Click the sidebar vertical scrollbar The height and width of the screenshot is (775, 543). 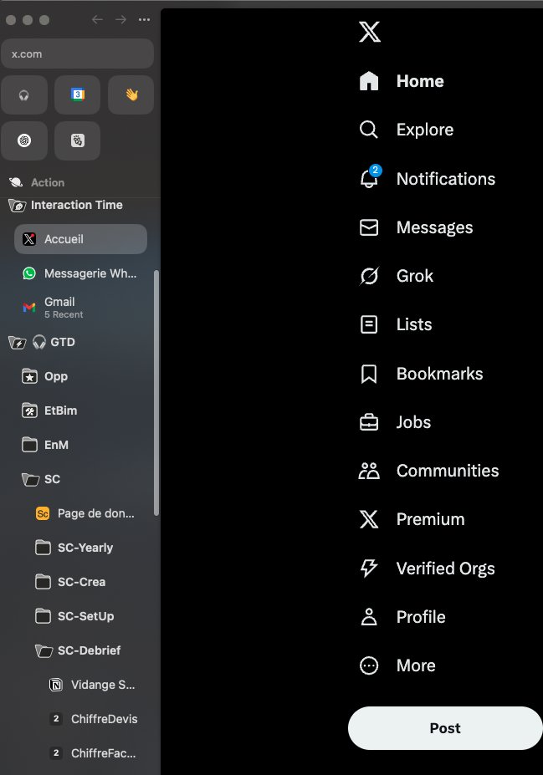pyautogui.click(x=156, y=392)
